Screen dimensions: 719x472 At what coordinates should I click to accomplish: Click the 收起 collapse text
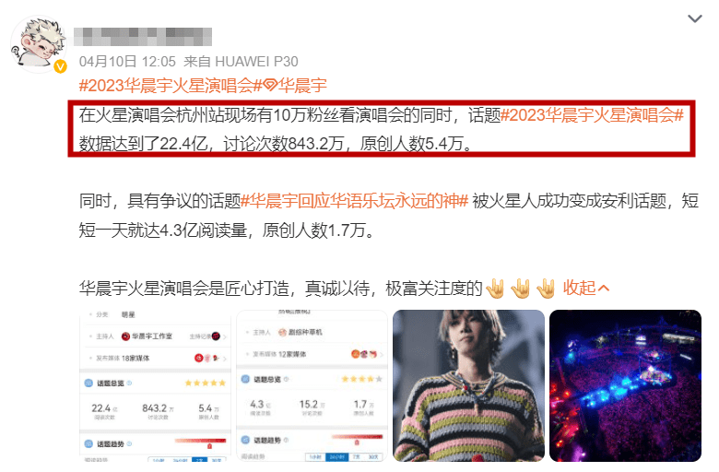[x=579, y=289]
